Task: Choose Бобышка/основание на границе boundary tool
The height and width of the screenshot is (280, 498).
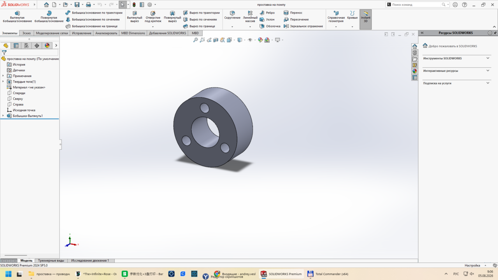Action: [91, 26]
